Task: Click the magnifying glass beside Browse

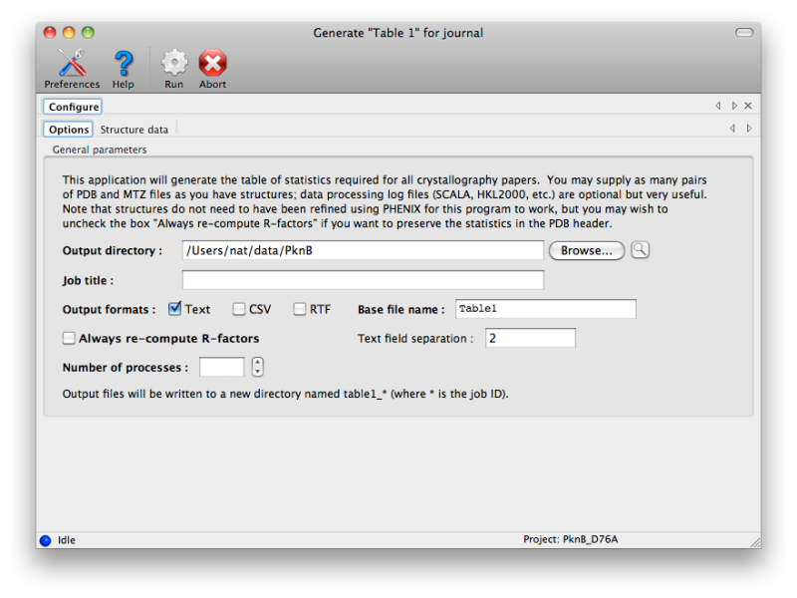Action: [640, 250]
